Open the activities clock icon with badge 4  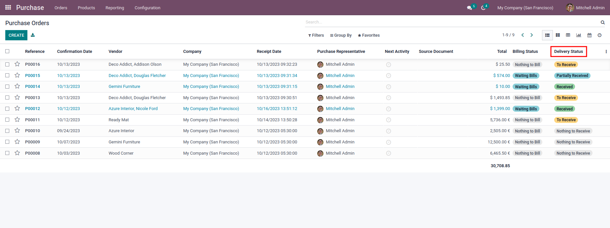click(x=483, y=8)
